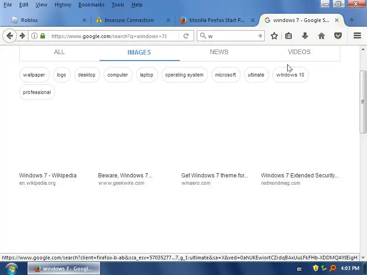Filter images by the desktop chip

pos(87,75)
